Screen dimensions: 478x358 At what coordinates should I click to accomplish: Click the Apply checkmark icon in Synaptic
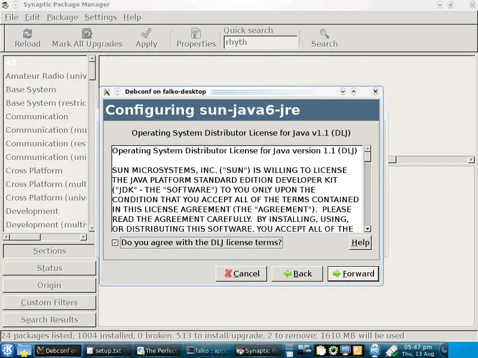146,33
